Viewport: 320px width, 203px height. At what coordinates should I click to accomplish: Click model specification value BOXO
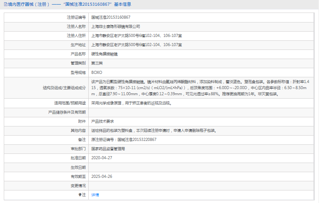(97, 72)
